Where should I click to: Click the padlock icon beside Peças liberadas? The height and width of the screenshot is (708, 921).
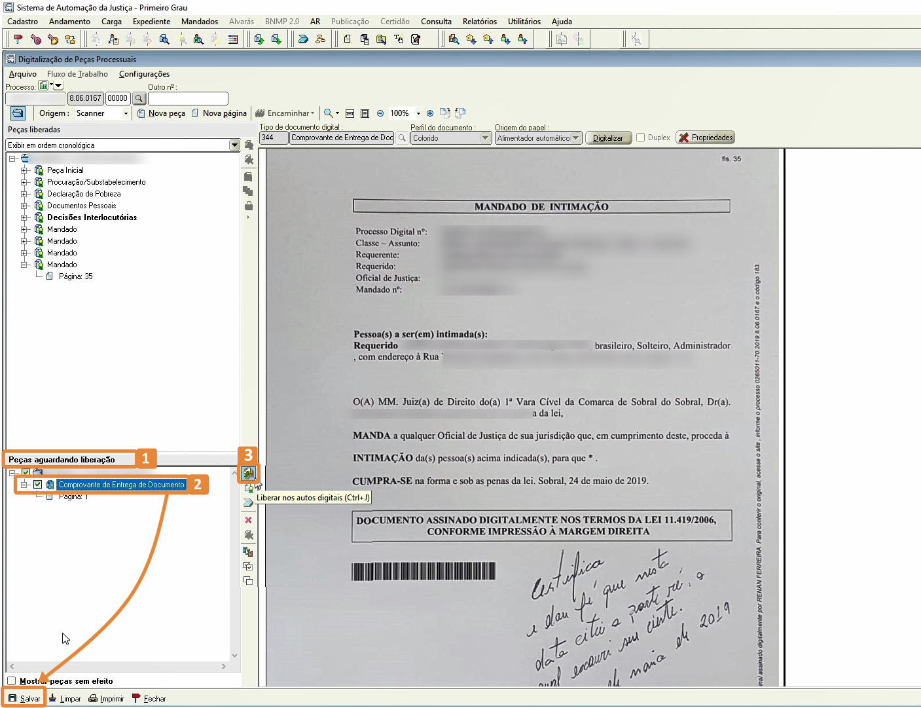pyautogui.click(x=249, y=206)
